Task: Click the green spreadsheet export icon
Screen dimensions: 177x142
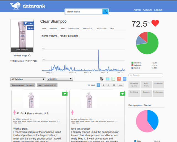Action: (113, 79)
